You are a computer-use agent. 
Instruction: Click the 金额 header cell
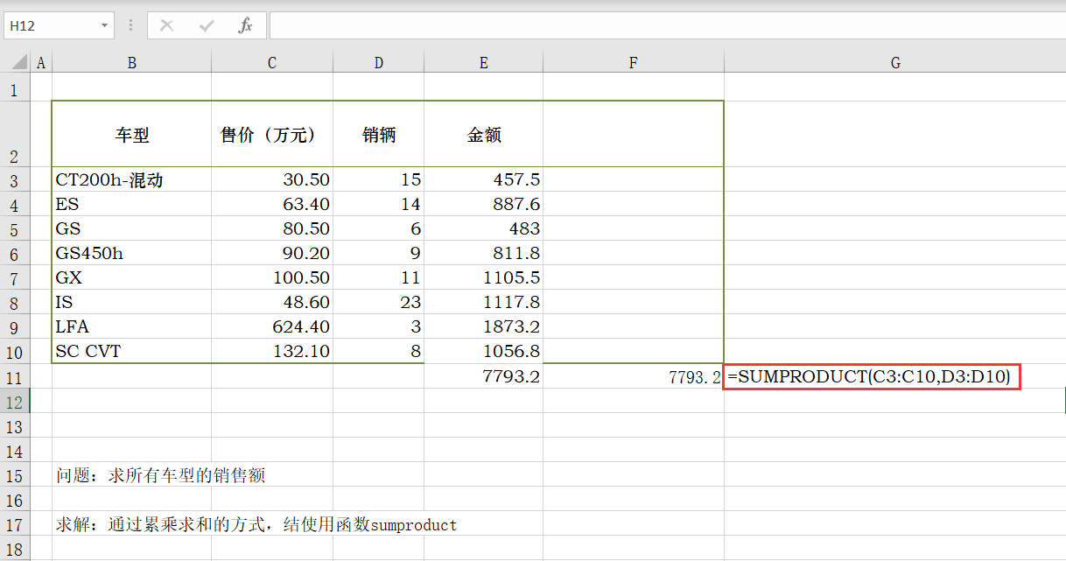483,135
